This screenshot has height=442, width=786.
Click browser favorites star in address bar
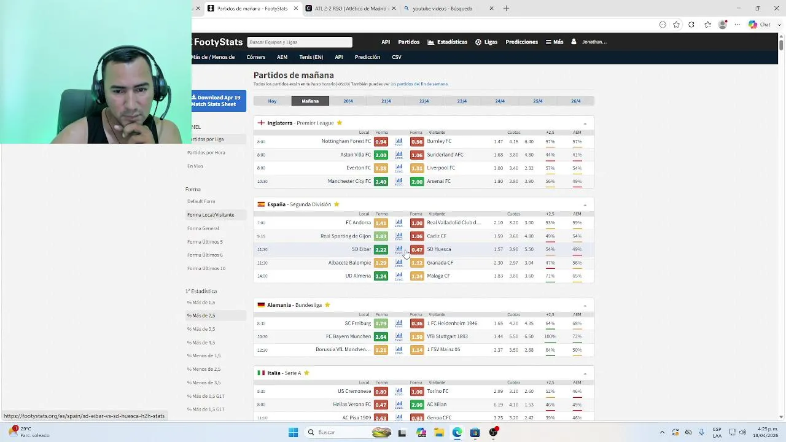click(676, 25)
